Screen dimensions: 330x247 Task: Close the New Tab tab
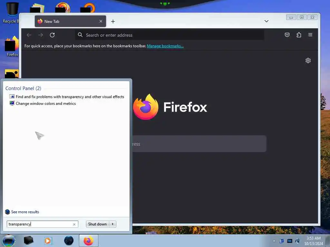pos(101,21)
